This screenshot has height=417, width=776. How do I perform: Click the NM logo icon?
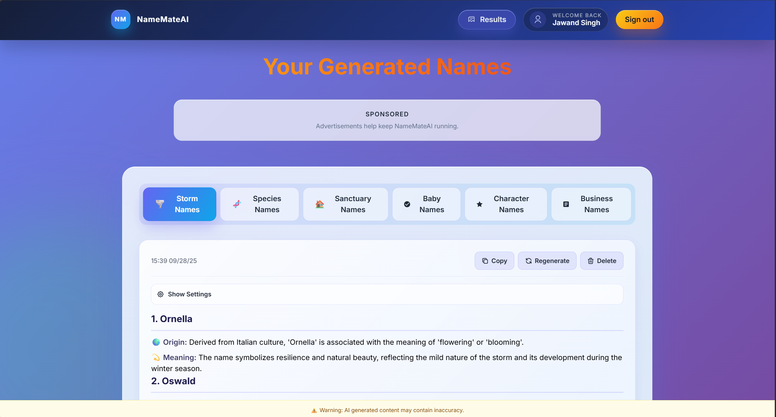[x=120, y=19]
